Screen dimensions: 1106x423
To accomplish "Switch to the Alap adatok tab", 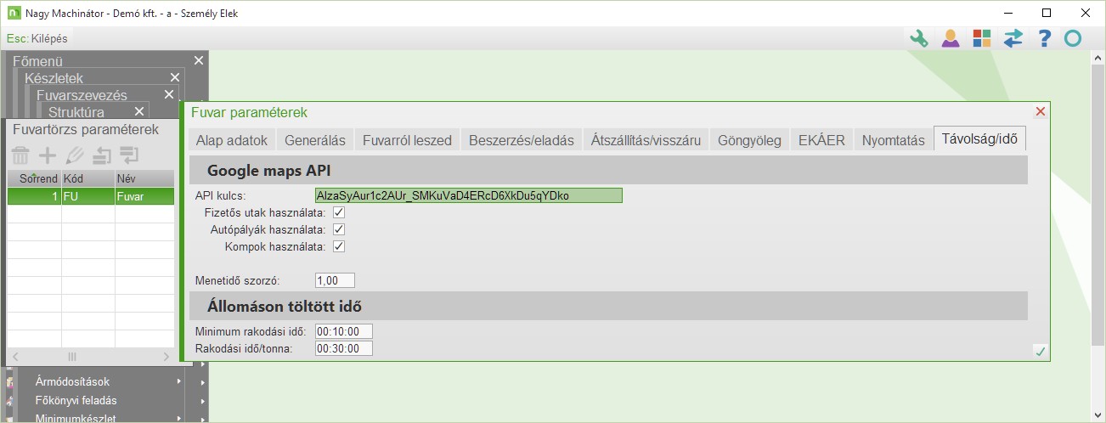I will (x=232, y=140).
